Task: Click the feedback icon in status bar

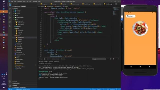Action: [x=117, y=89]
